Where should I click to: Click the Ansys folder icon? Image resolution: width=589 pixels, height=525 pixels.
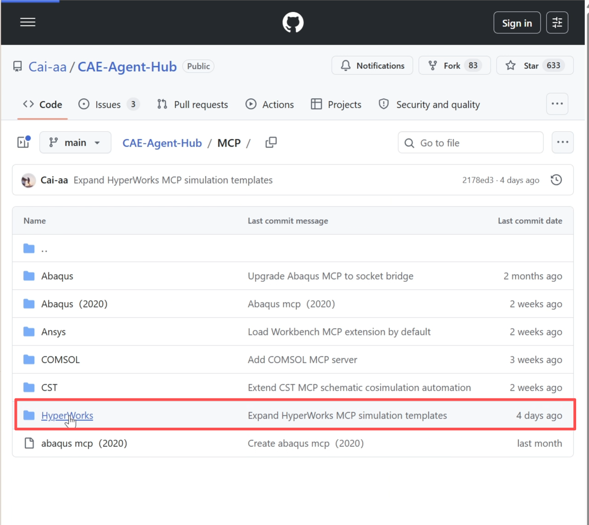coord(29,332)
